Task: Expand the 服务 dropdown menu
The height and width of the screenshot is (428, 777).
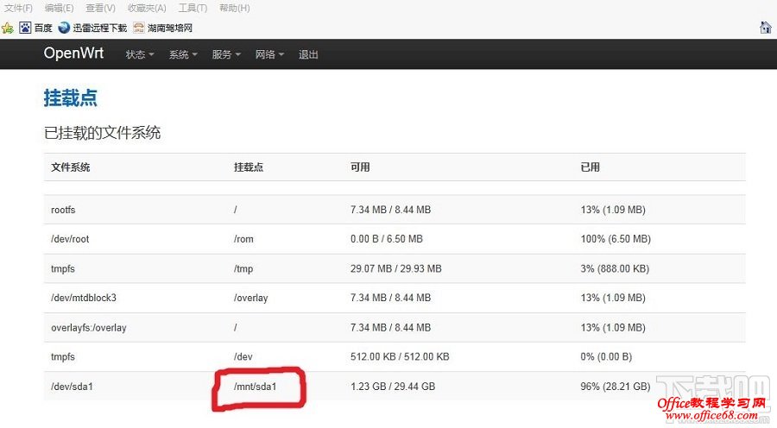Action: point(226,54)
